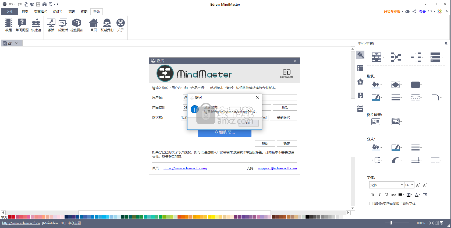Viewport: 451px width, 228px height.
Task: Toggle strikethrough in the 字体 section
Action: [x=393, y=195]
